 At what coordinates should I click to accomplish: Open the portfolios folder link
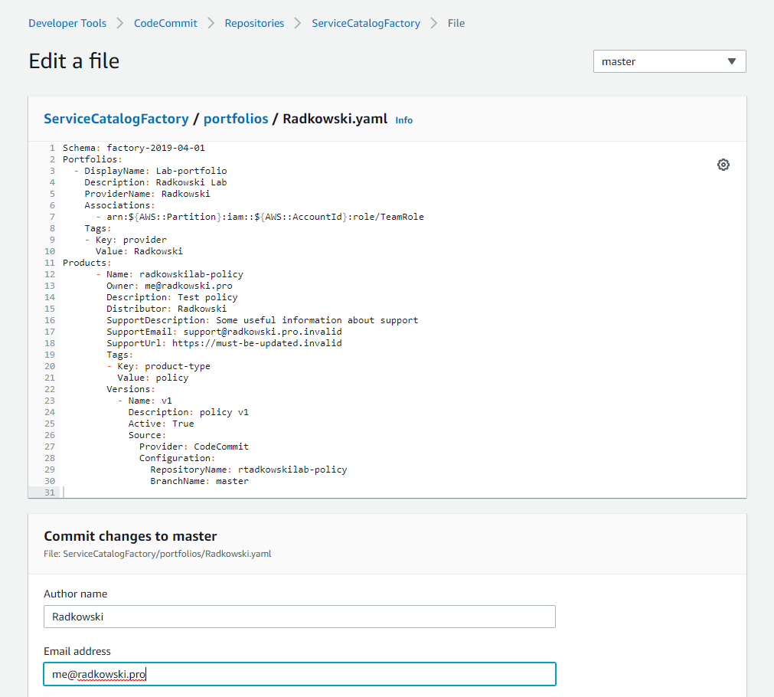pyautogui.click(x=236, y=119)
